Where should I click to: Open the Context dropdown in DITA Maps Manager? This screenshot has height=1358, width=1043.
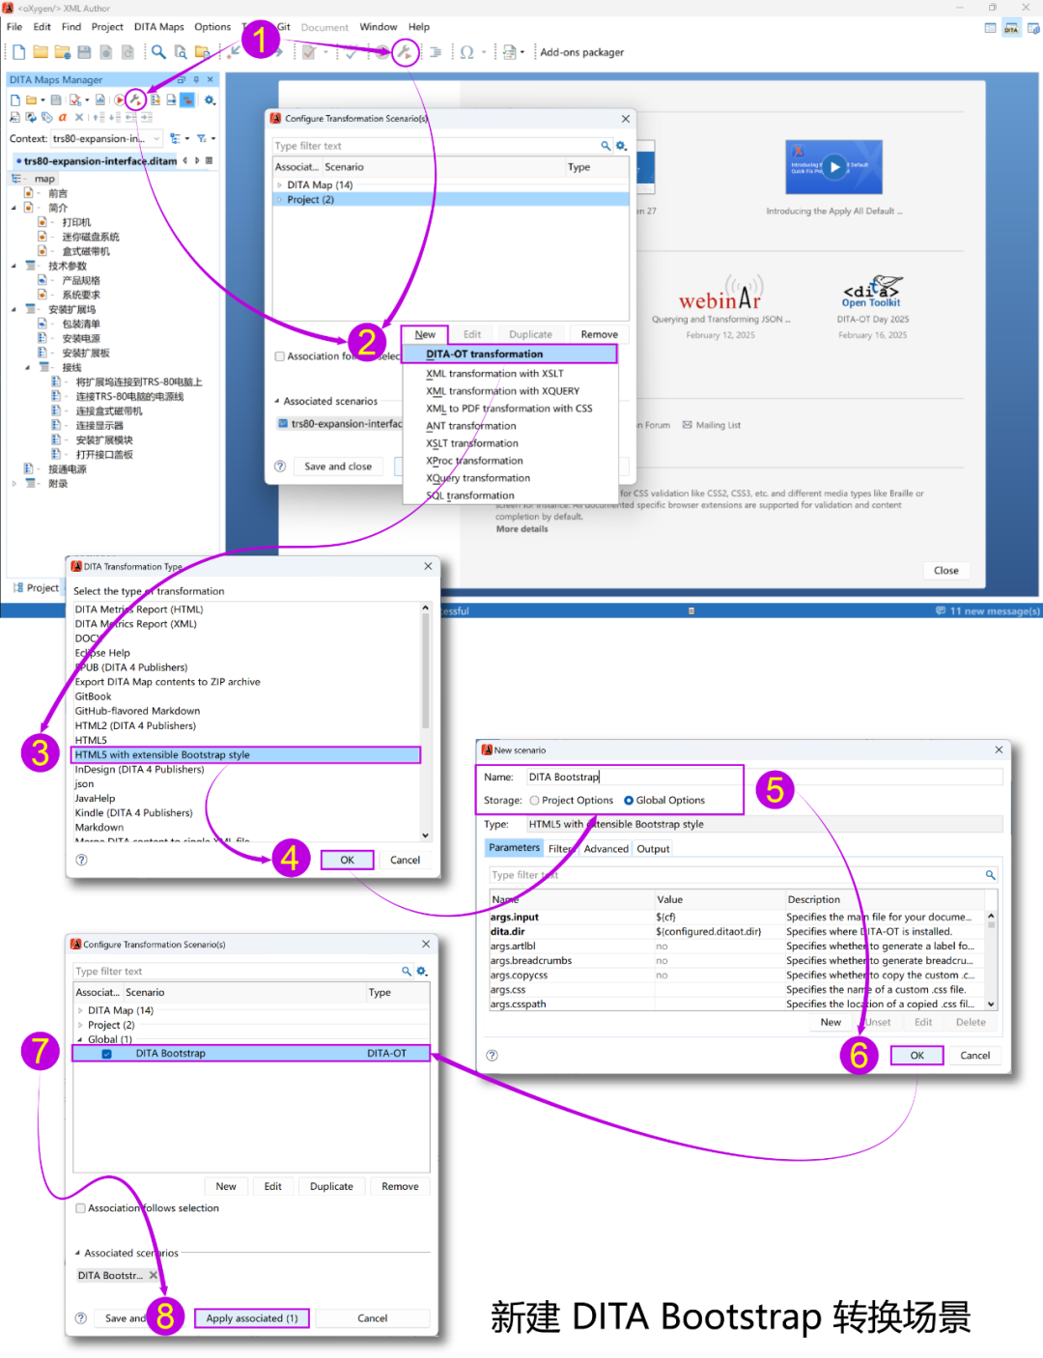pyautogui.click(x=156, y=138)
